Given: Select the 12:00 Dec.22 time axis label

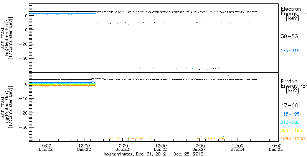Looking at the screenshot, I should click(x=84, y=147).
